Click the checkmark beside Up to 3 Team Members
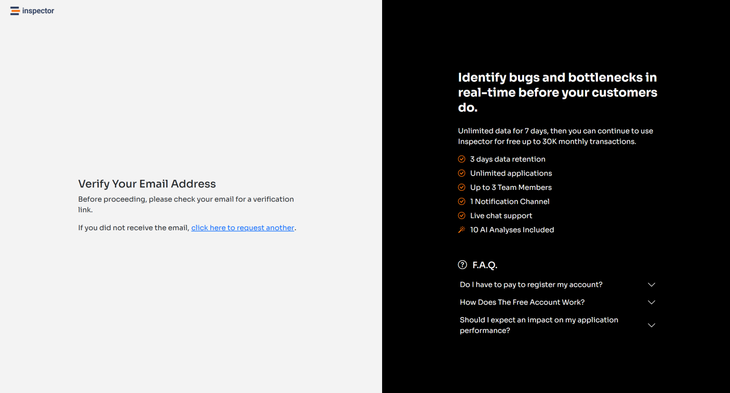730x393 pixels. 461,187
